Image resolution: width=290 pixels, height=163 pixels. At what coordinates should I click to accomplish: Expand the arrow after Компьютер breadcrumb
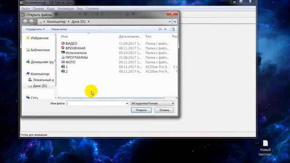68,22
